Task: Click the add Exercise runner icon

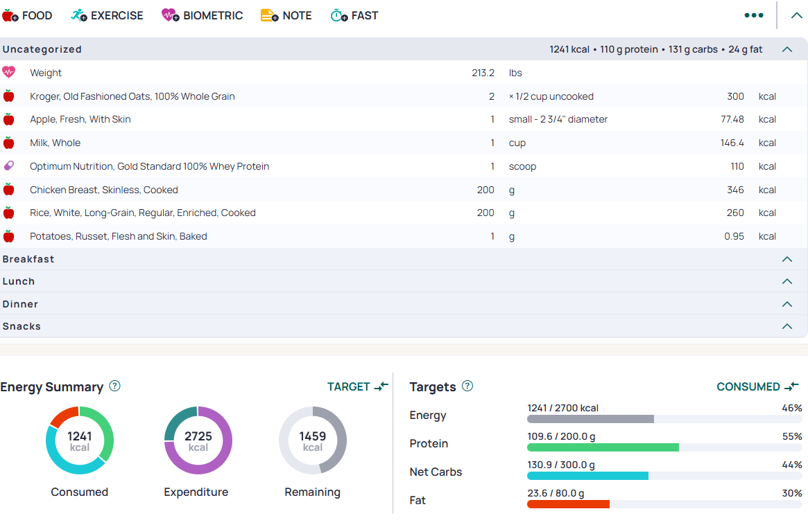Action: [79, 15]
